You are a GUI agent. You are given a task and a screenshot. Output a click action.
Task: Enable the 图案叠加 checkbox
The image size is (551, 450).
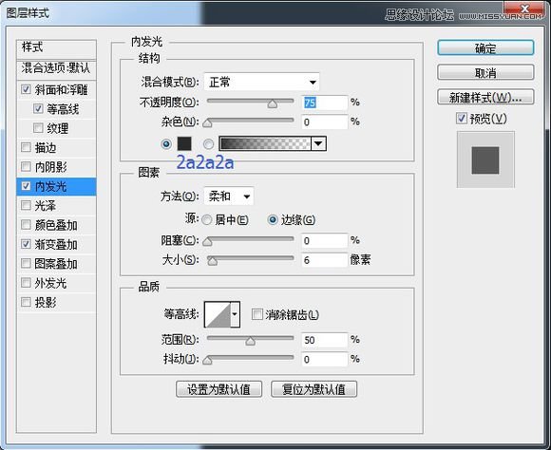[x=26, y=263]
